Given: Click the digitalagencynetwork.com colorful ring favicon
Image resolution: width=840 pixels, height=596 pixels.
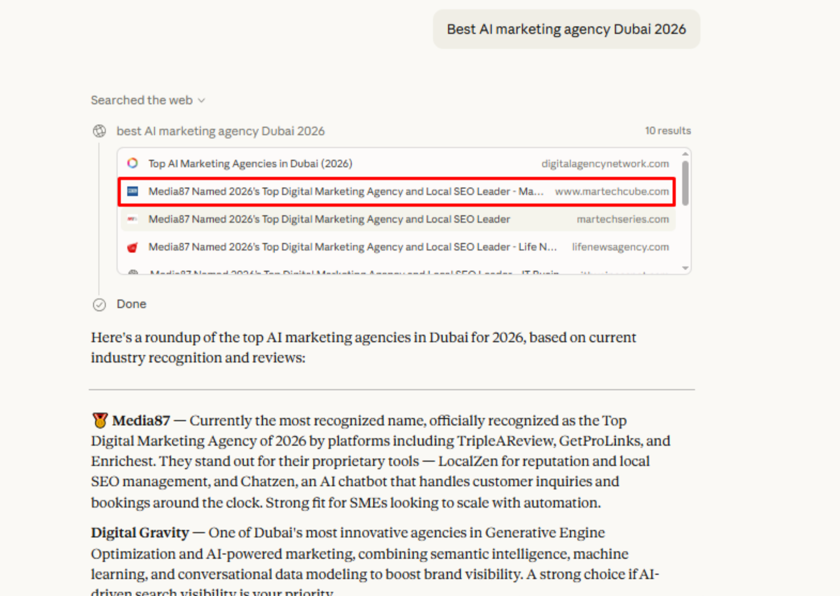Looking at the screenshot, I should pos(132,163).
